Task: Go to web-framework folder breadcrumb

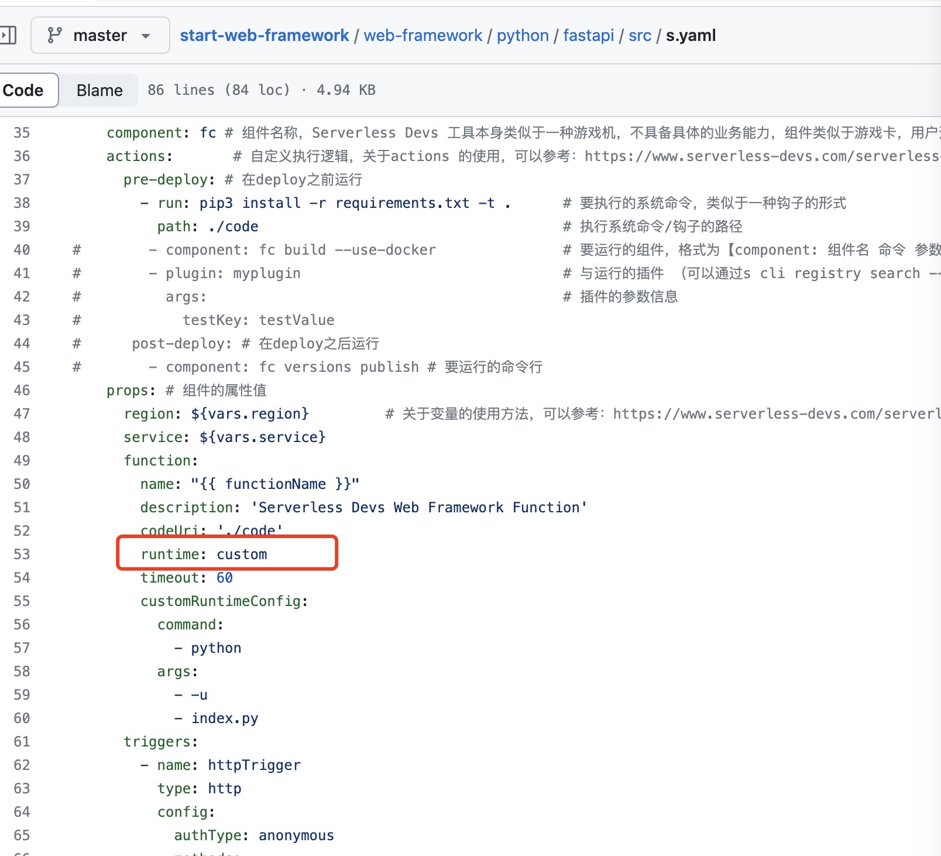Action: pos(423,36)
